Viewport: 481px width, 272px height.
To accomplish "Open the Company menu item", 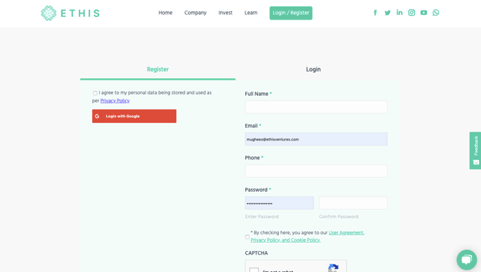I will point(196,13).
